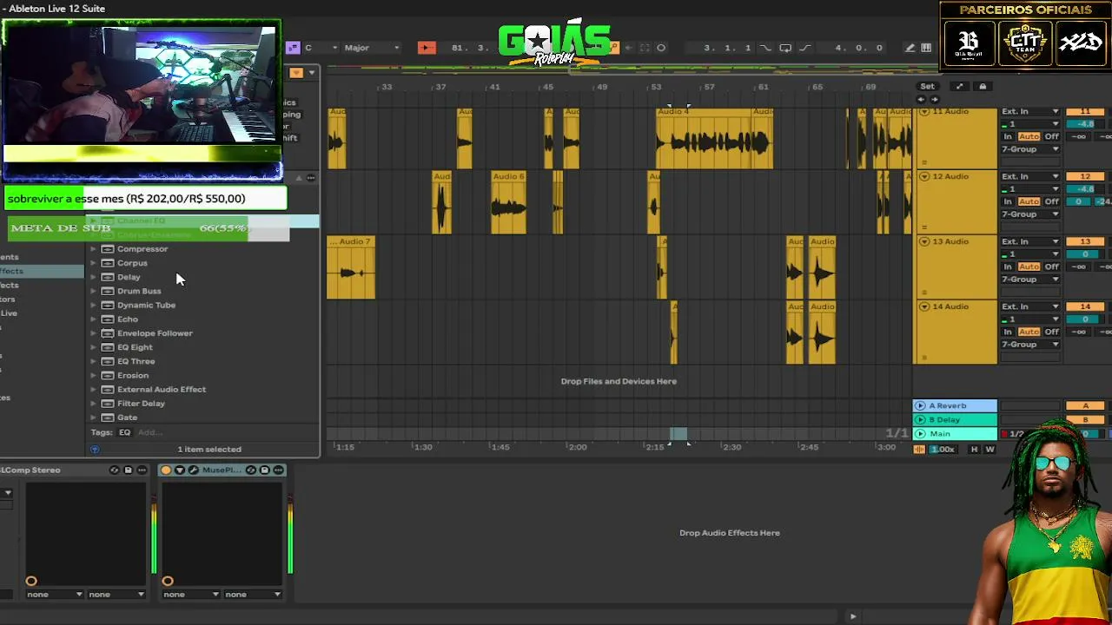1112x625 pixels.
Task: Click the Echo device icon
Action: point(108,319)
